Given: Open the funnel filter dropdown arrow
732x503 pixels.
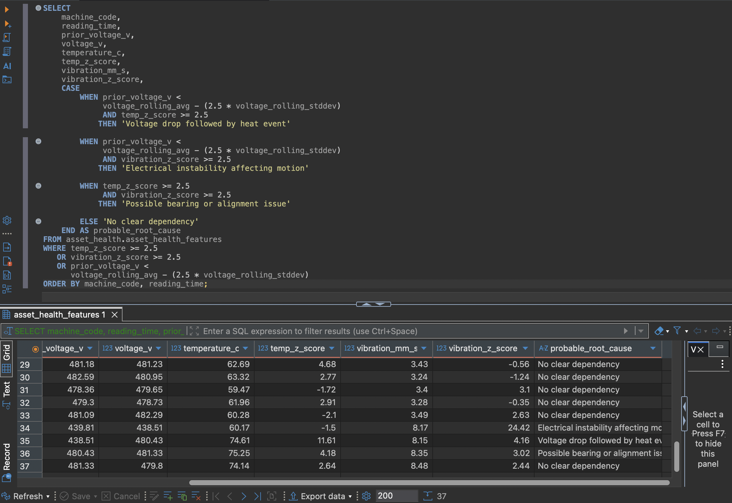Looking at the screenshot, I should pyautogui.click(x=687, y=331).
